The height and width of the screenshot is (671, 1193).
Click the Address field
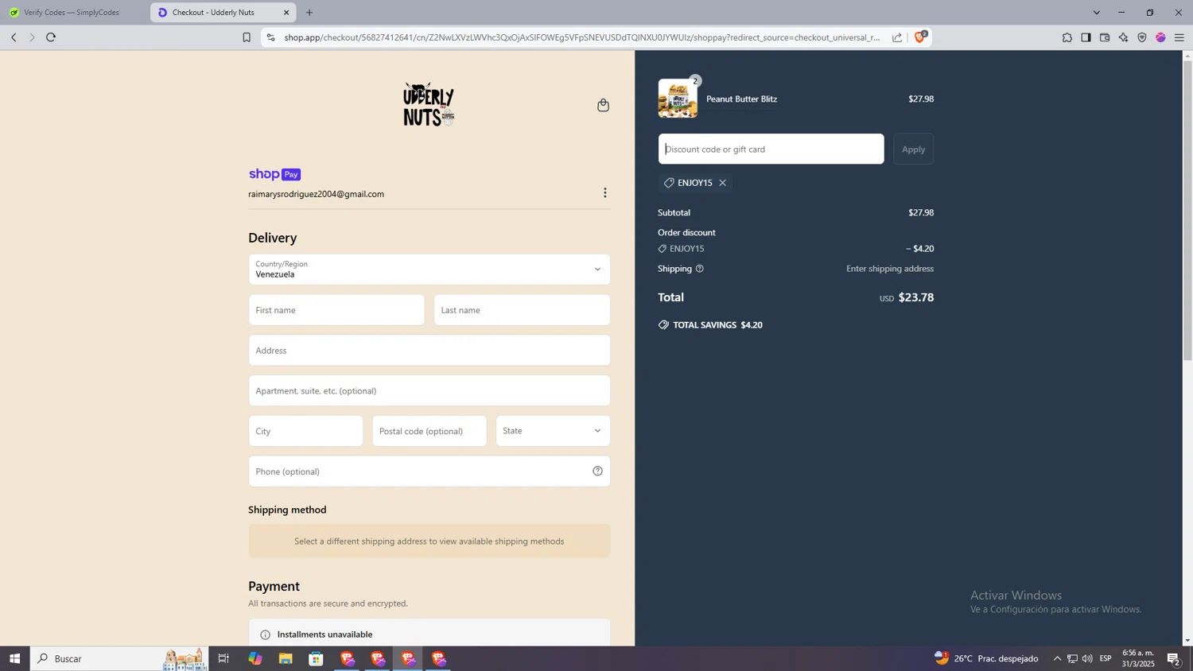pyautogui.click(x=429, y=351)
